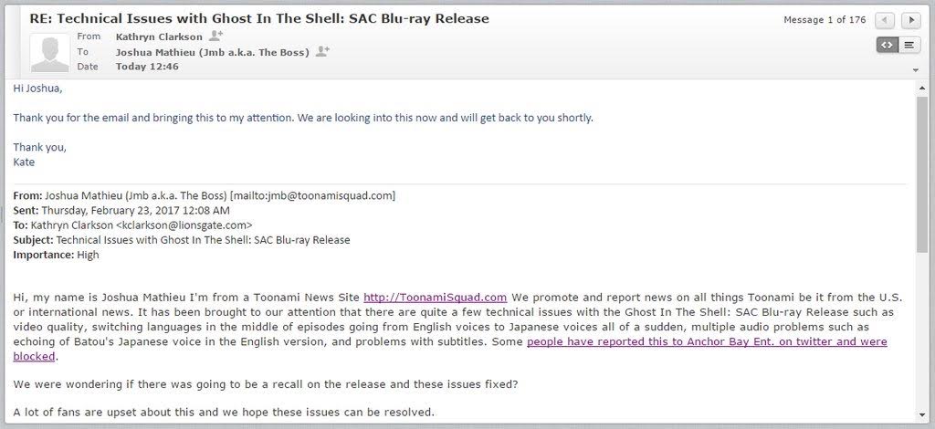Screen dimensions: 935x429
Task: Click the email subject title
Action: [x=259, y=18]
